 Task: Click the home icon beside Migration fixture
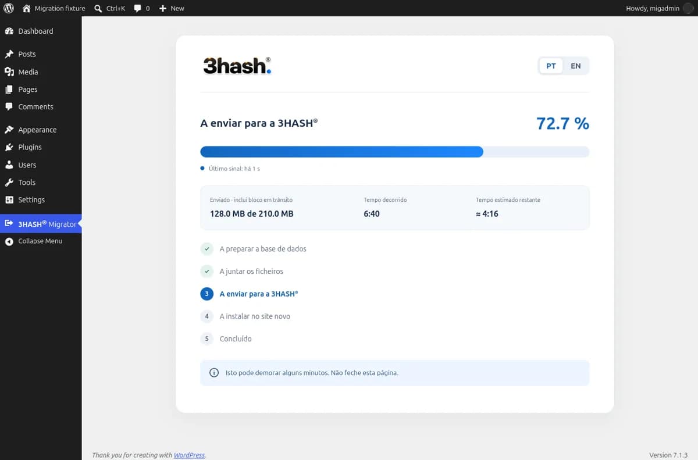[27, 8]
